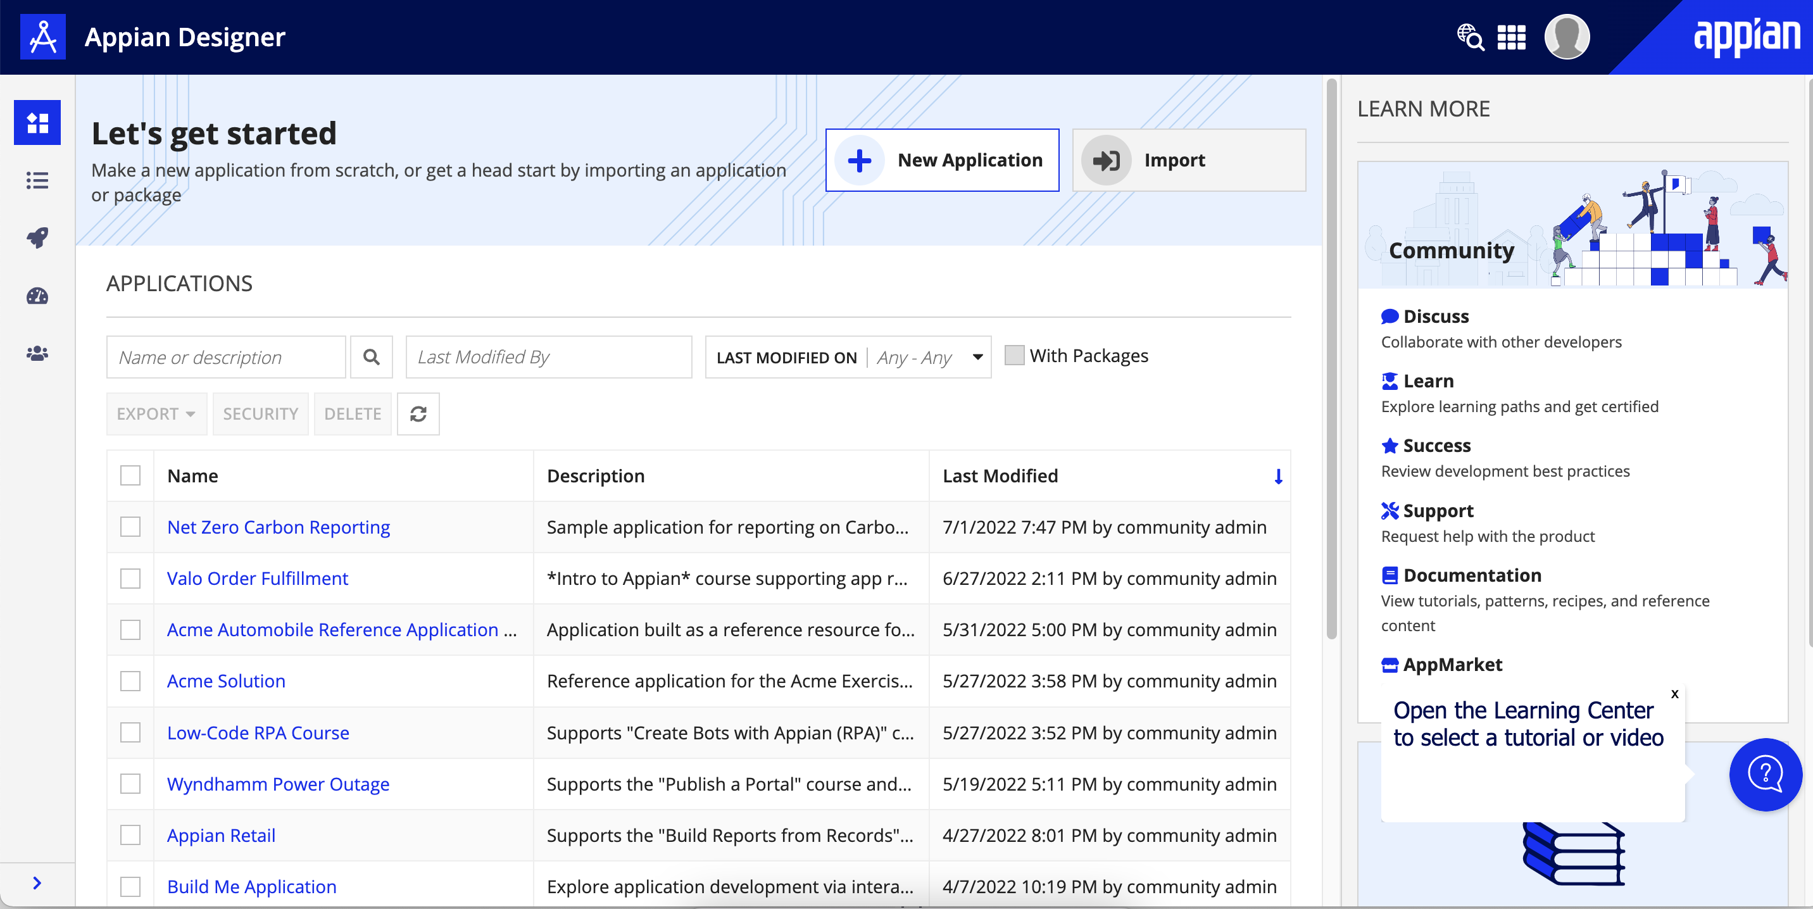The image size is (1813, 909).
Task: Open the Discuss community link
Action: [x=1436, y=317]
